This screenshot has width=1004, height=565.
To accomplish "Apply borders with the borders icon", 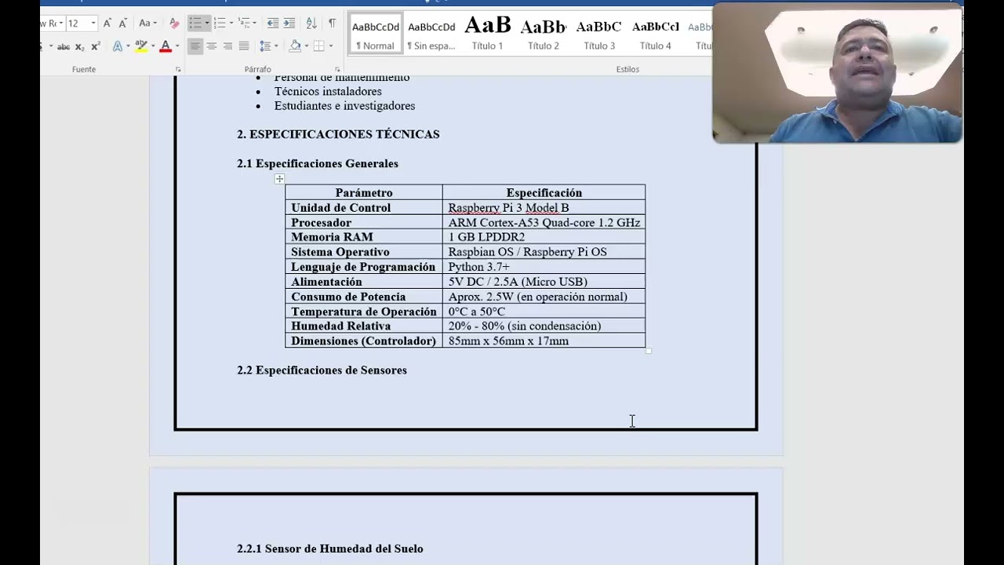I will (318, 46).
